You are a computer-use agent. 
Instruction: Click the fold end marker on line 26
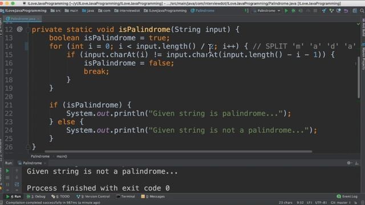tap(28, 147)
